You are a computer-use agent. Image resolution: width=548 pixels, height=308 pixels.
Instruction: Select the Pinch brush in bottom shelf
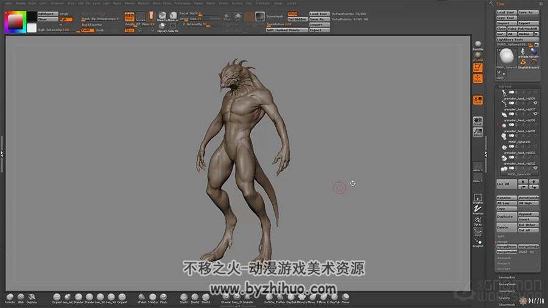(x=163, y=298)
